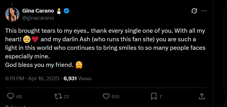The height and width of the screenshot is (107, 227).
Task: Click the candle emoji beside the name
Action: (59, 11)
